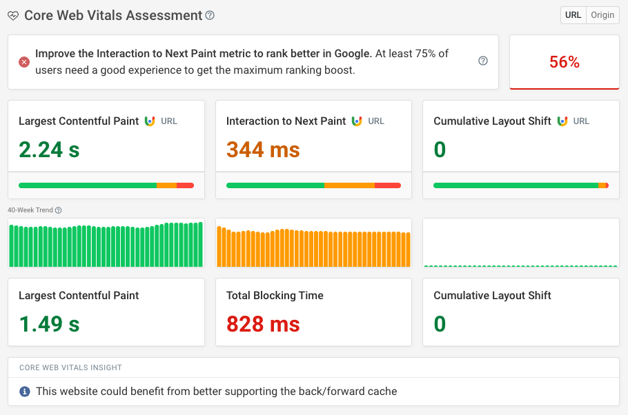Click the blue info icon in the insight section
The height and width of the screenshot is (415, 628).
pyautogui.click(x=26, y=391)
